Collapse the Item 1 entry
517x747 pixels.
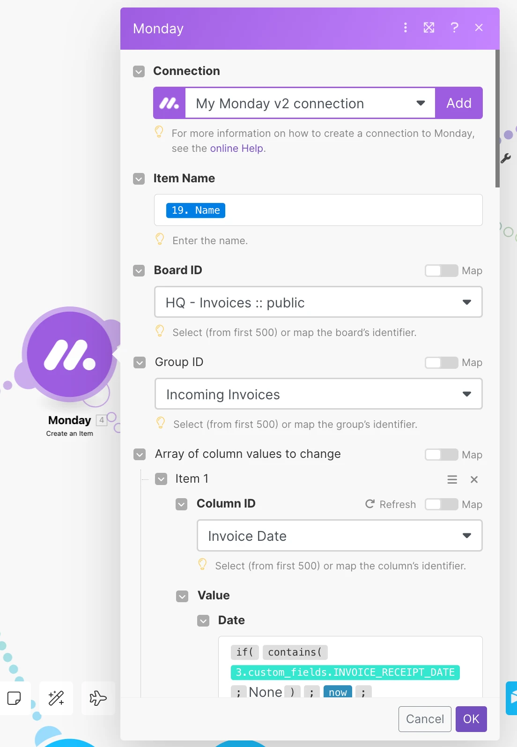[161, 479]
